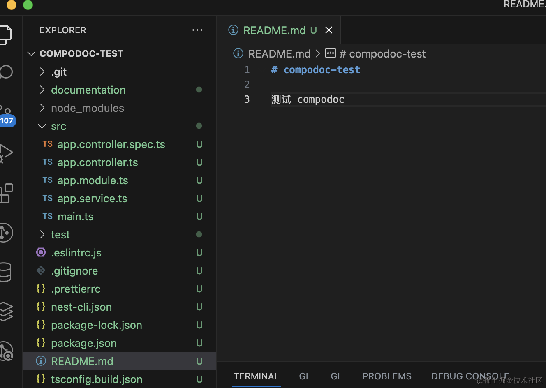The width and height of the screenshot is (546, 388).
Task: Close the README.md editor tab
Action: [x=329, y=30]
